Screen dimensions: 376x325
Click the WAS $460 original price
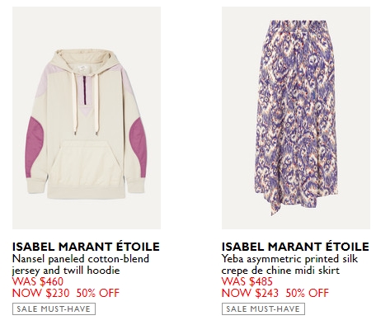click(38, 281)
